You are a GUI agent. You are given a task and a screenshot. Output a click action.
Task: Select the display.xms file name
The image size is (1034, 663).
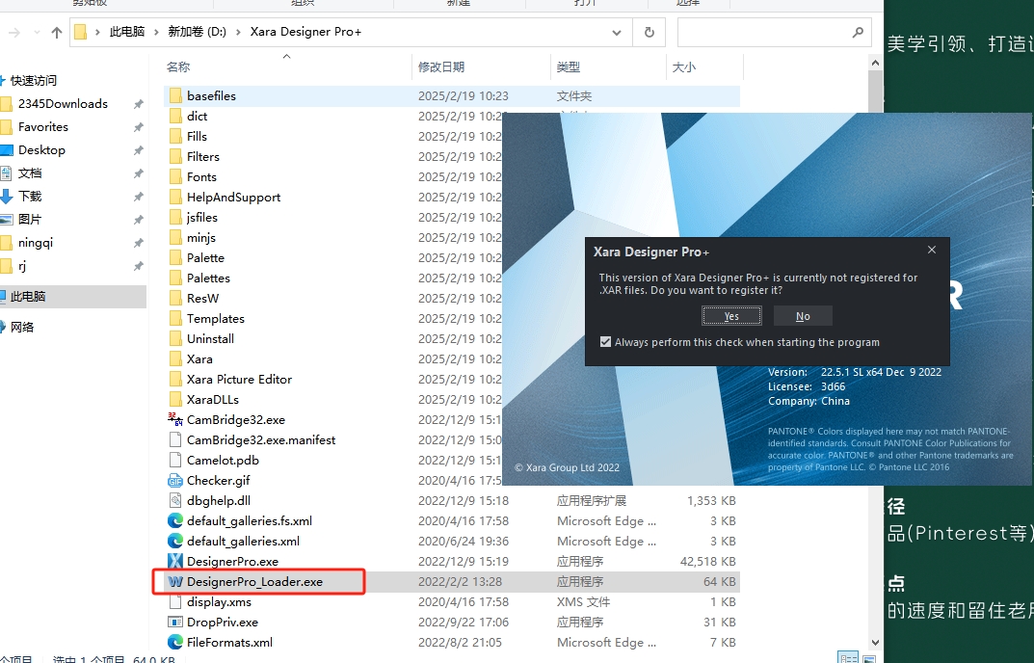pos(219,602)
